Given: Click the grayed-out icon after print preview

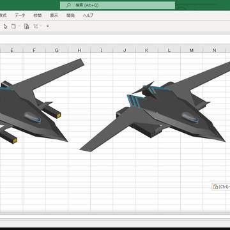Looking at the screenshot, I should tap(36, 26).
